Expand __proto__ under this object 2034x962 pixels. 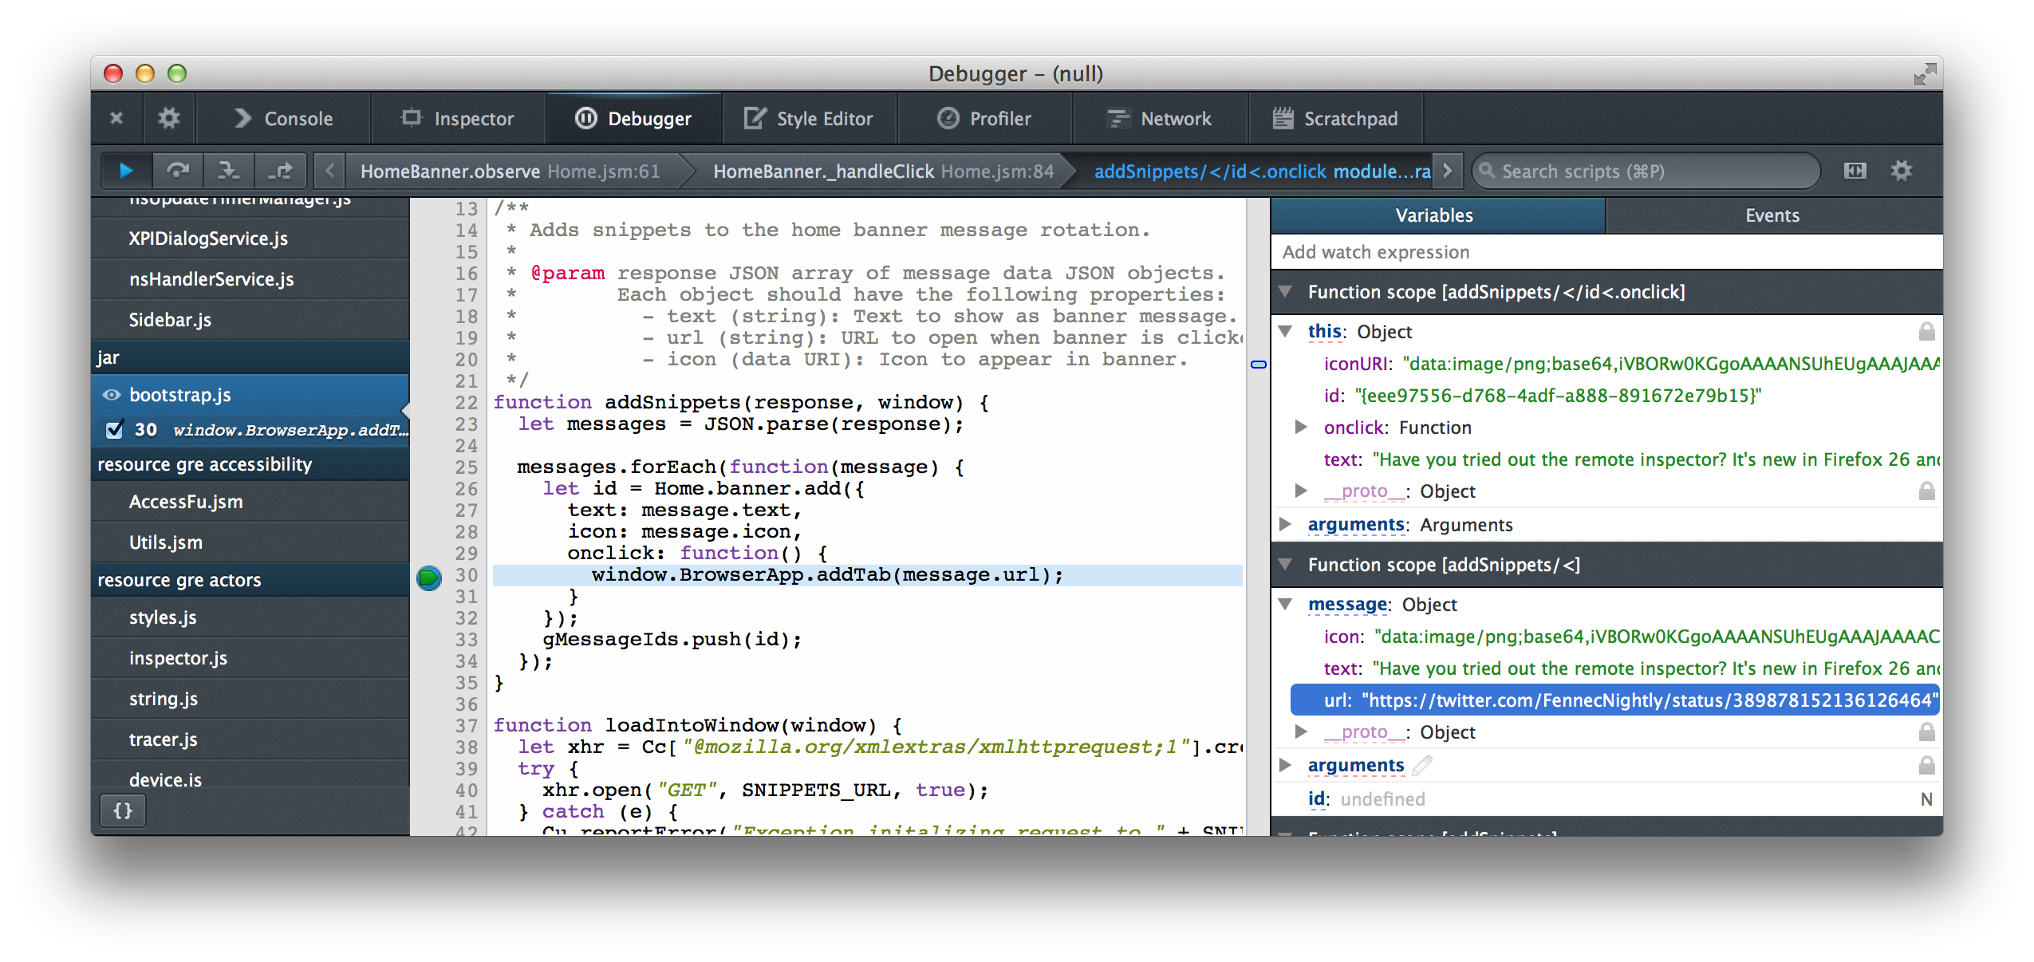pyautogui.click(x=1301, y=491)
